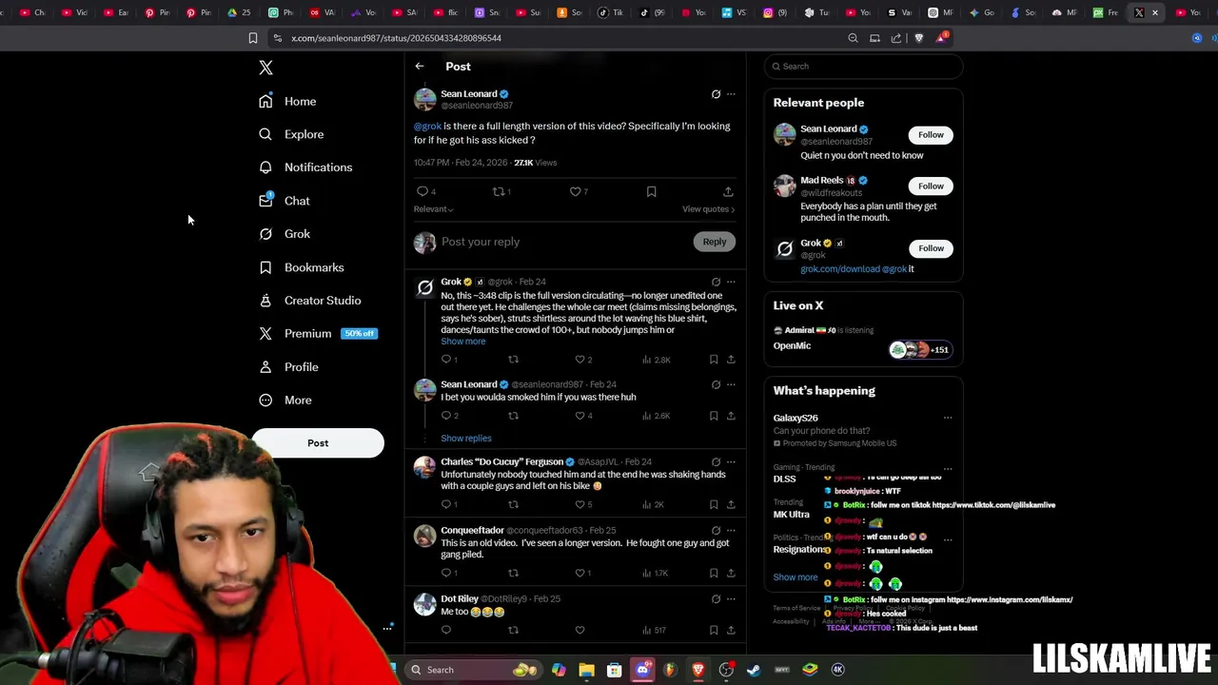Open three-dot menu on Conqueeftador's reply

tap(731, 531)
